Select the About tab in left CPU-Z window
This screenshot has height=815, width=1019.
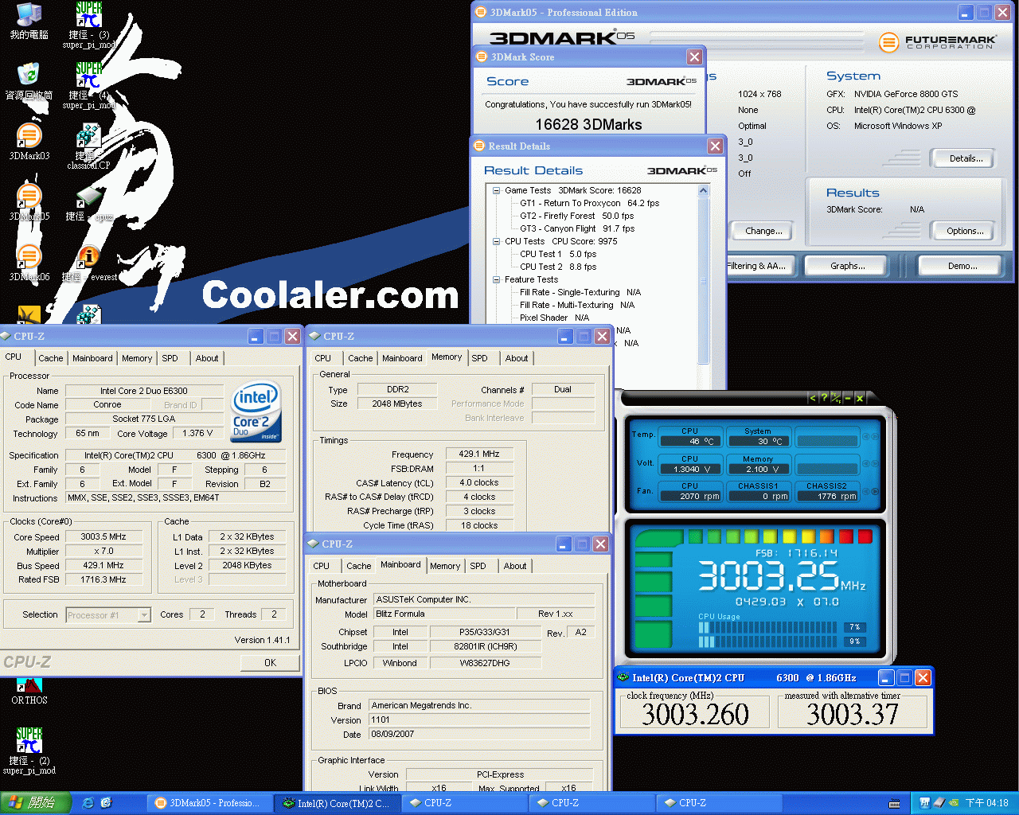click(x=207, y=358)
